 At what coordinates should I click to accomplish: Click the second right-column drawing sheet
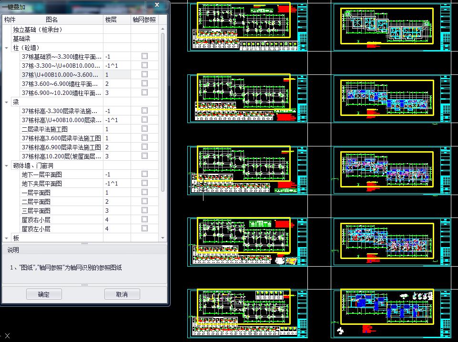coord(392,99)
